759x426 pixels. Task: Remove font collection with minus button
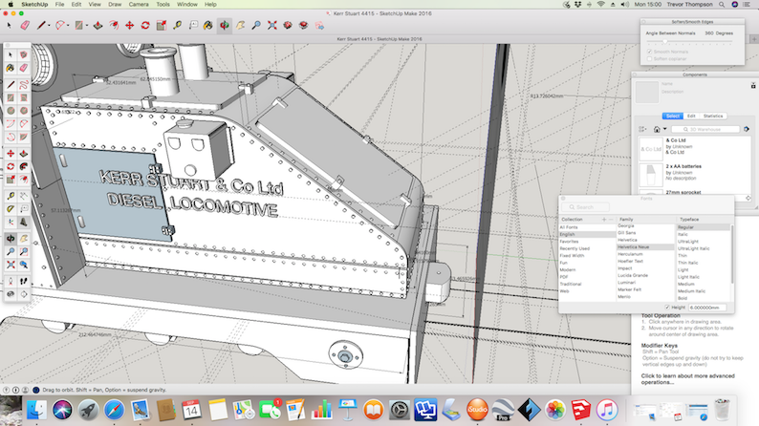pyautogui.click(x=611, y=219)
